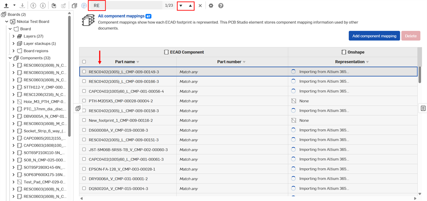Go to previous search result arrow
427x201 pixels.
click(x=190, y=6)
